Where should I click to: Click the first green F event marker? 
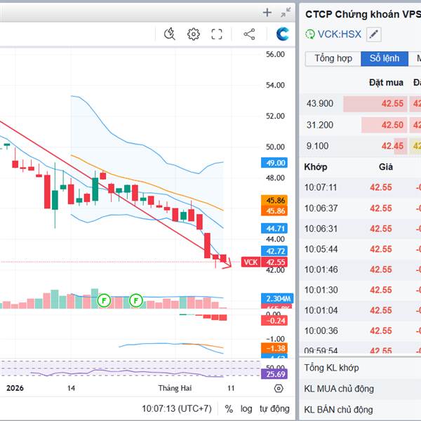point(105,300)
